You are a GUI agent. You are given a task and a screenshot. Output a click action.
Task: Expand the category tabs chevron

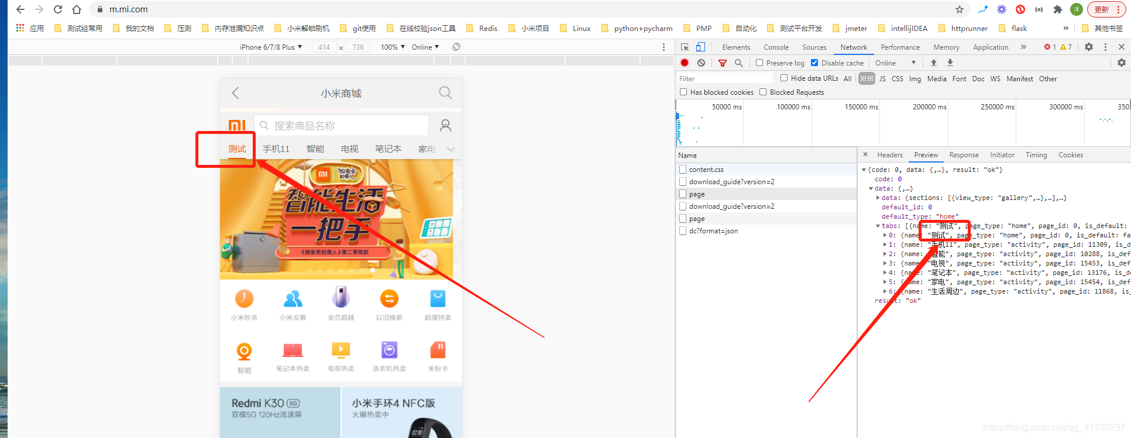click(x=451, y=149)
